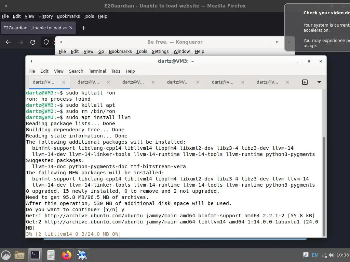This screenshot has width=350, height=262.
Task: Open Konqueror's Help menu
Action: coord(199,52)
